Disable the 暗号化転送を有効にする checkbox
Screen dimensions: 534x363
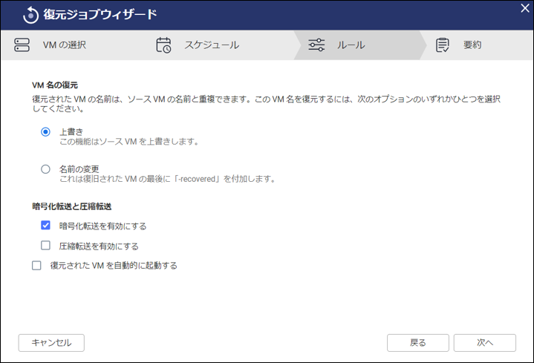[x=46, y=226]
